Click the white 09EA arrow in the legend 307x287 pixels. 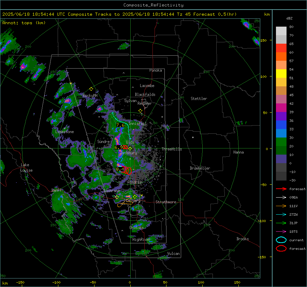pos(281,198)
